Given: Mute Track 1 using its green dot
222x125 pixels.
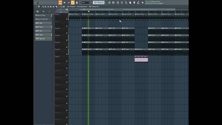Looking at the screenshot, I should click(x=67, y=19).
